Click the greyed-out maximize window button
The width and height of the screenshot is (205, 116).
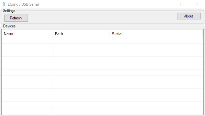tap(182, 4)
